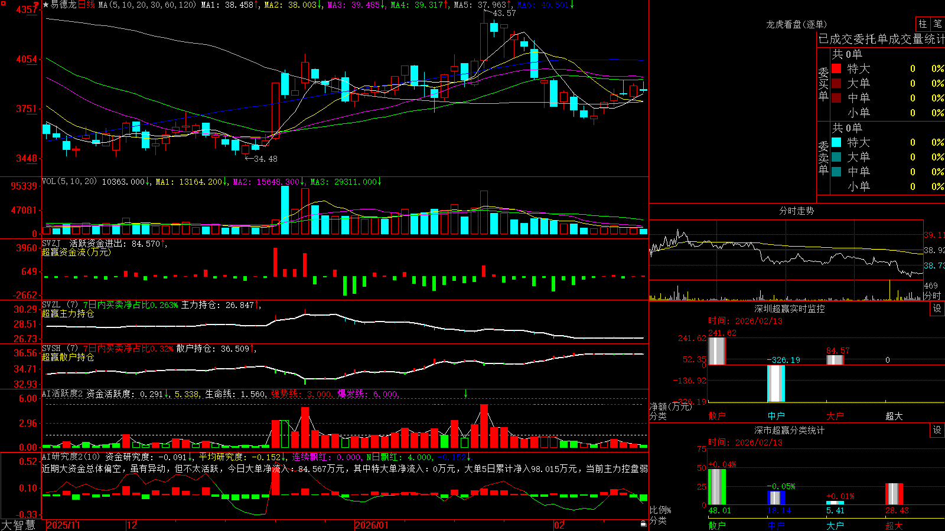Click the 龙虎看盘(逐单) panel title
945x531 pixels.
coord(796,24)
